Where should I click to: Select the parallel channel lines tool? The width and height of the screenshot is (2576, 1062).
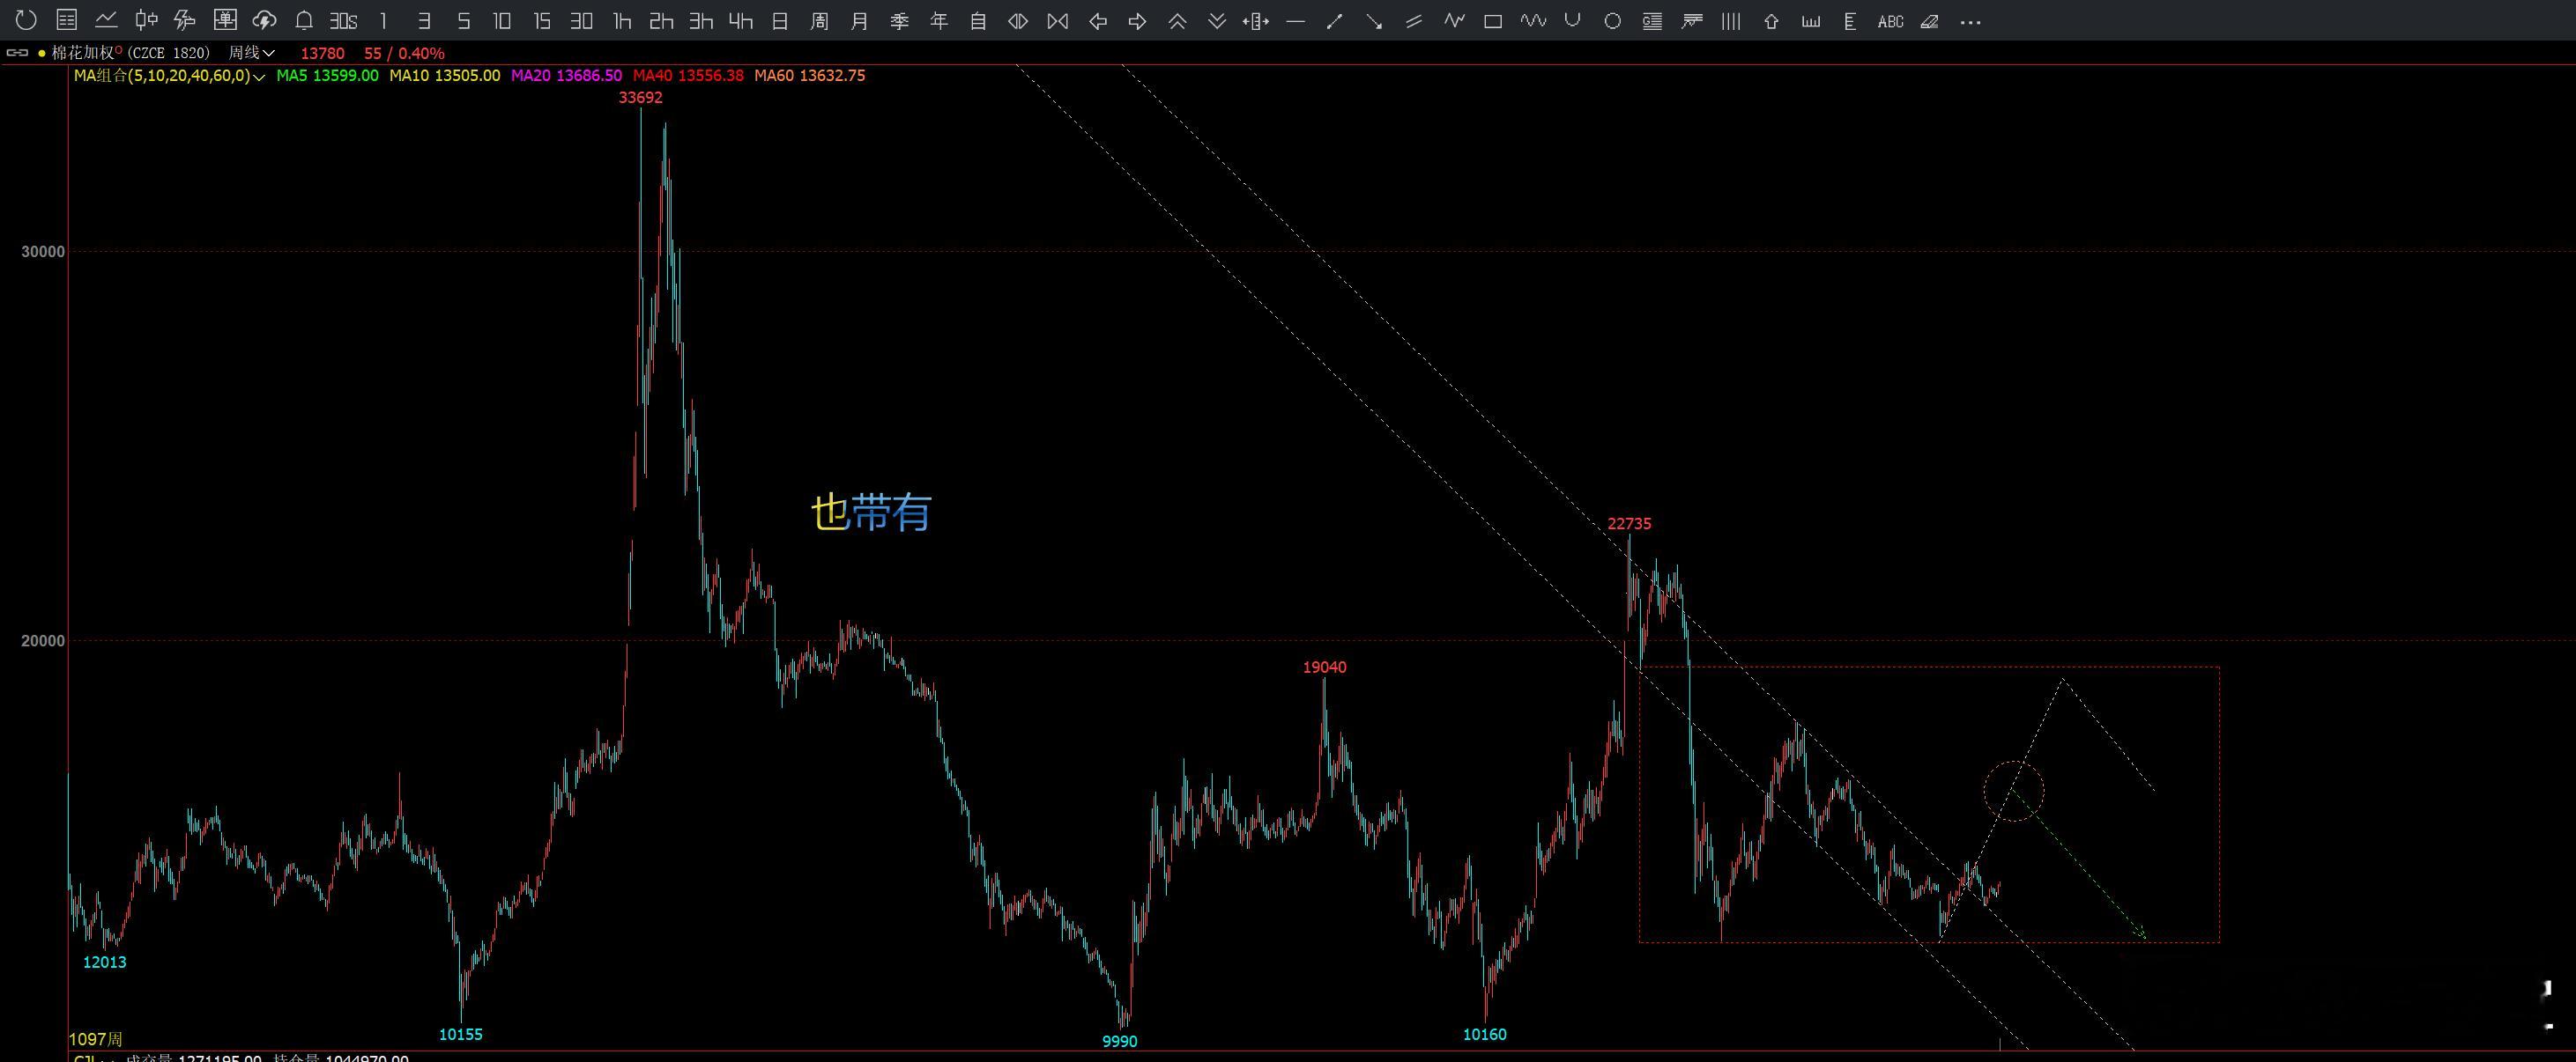click(x=1414, y=21)
